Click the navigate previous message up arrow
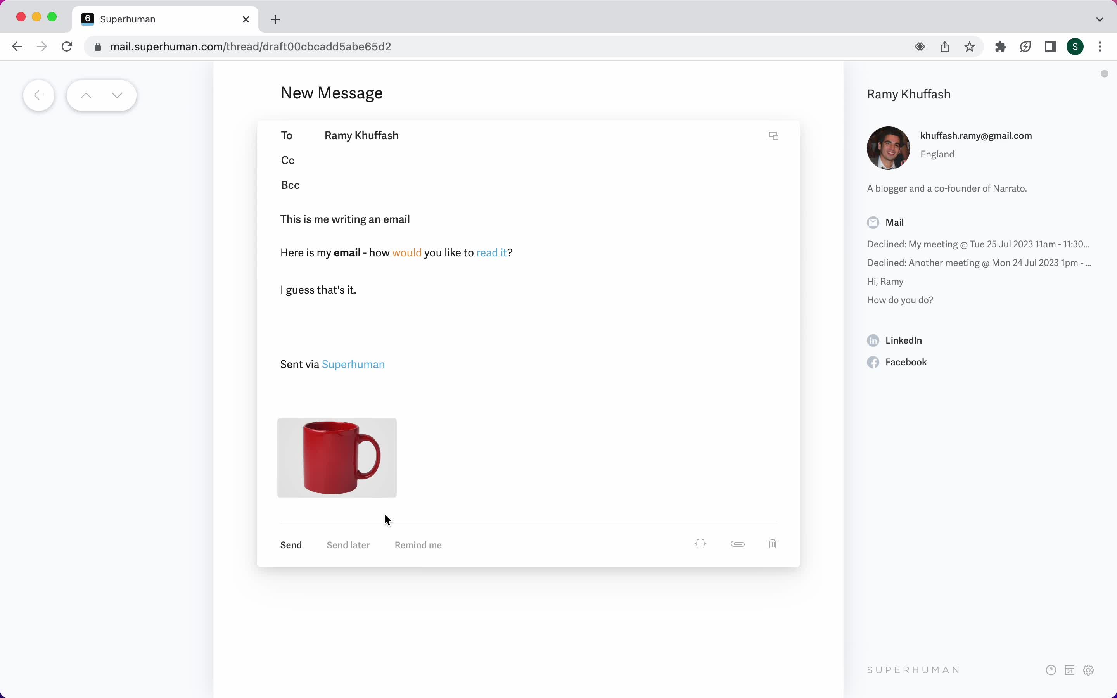Screen dimensions: 1117x698 [85, 96]
